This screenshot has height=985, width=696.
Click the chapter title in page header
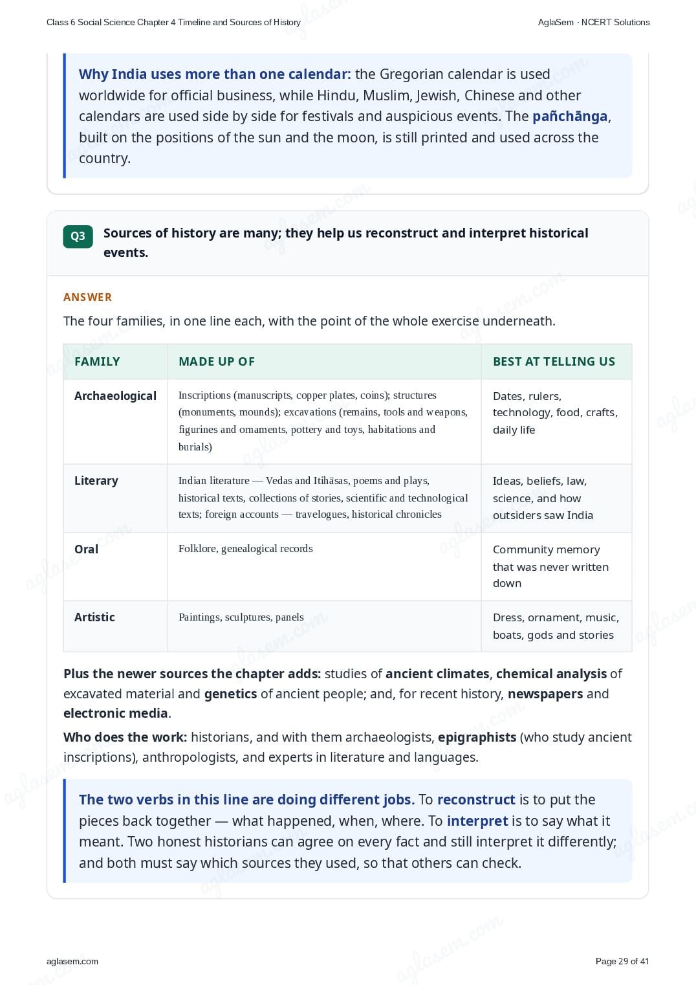(x=173, y=22)
